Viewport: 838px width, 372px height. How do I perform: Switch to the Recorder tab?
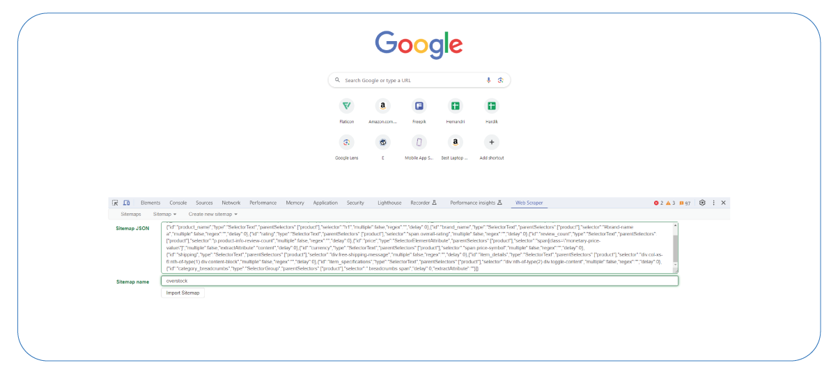424,203
